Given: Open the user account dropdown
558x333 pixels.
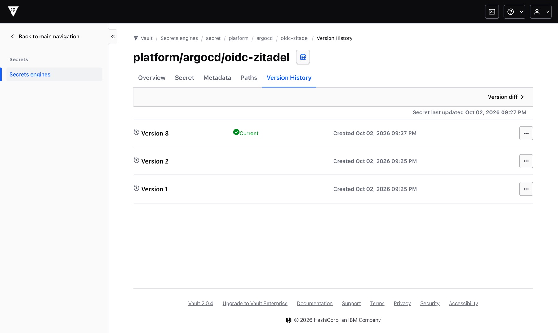Looking at the screenshot, I should tap(541, 12).
